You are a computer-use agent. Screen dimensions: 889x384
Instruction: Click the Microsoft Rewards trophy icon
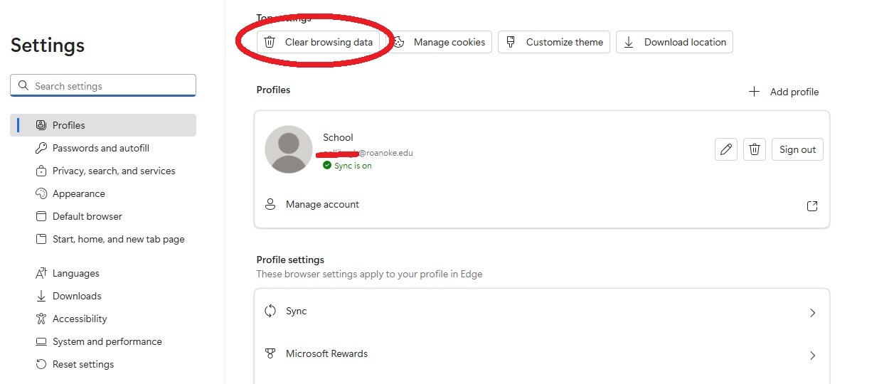tap(270, 353)
